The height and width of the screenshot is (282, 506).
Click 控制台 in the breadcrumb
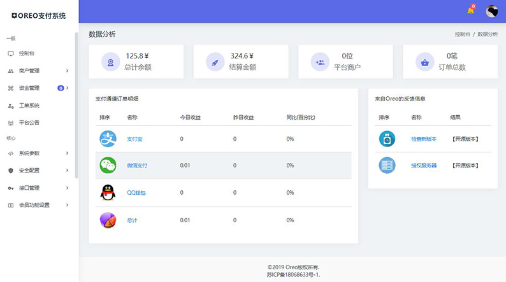pyautogui.click(x=463, y=34)
